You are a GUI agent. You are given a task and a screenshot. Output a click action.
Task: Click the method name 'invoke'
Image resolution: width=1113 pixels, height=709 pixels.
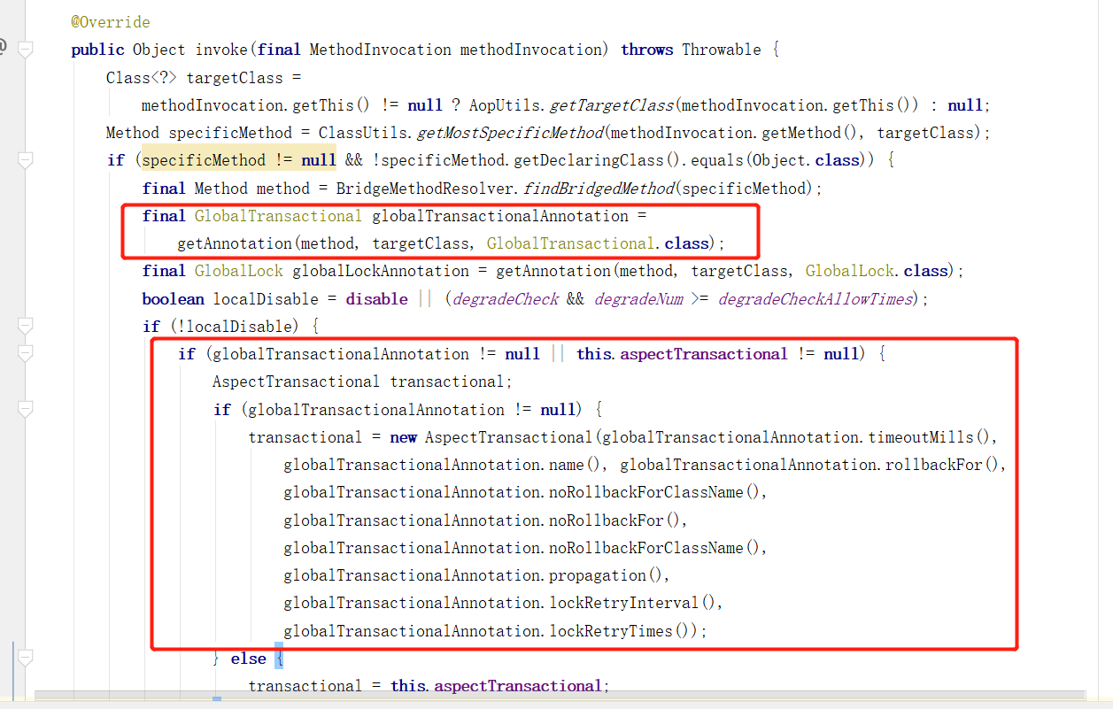pyautogui.click(x=221, y=50)
